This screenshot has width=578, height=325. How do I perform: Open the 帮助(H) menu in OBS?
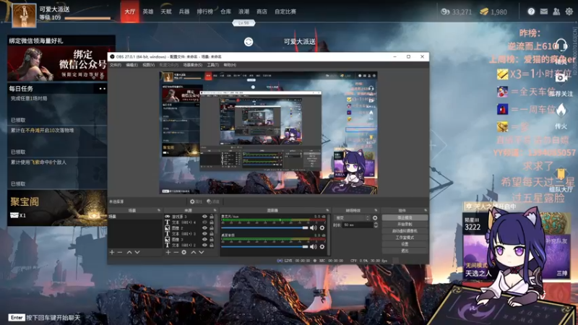[x=230, y=65]
